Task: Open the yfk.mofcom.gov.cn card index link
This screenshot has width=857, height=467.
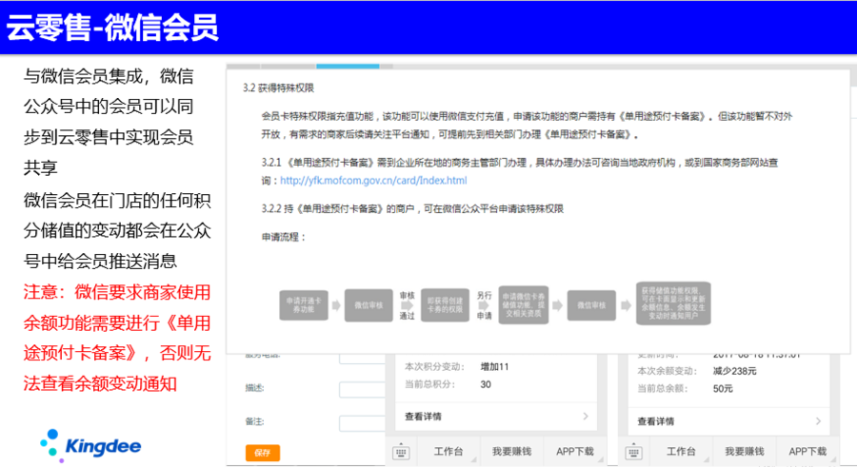Action: click(373, 181)
